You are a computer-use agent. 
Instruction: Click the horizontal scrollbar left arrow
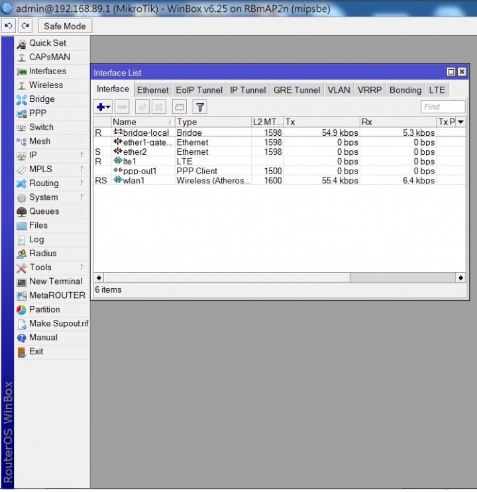(99, 277)
